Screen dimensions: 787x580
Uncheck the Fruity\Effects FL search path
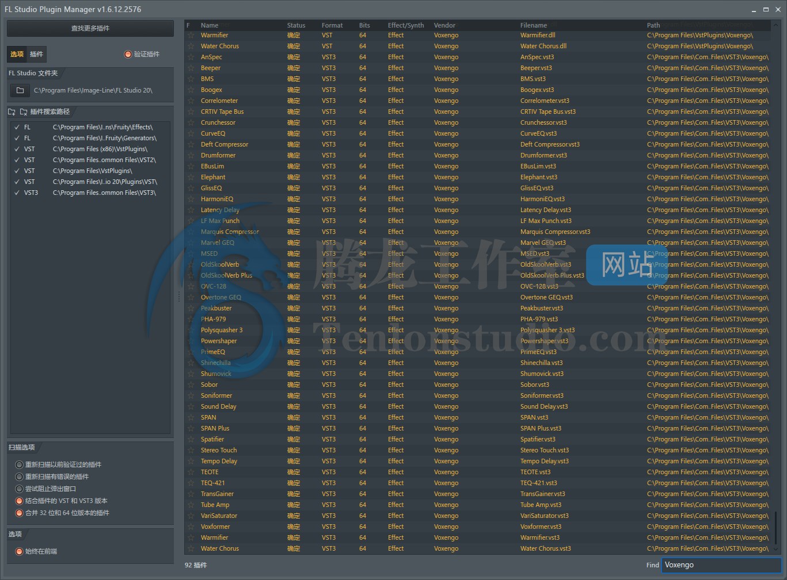pyautogui.click(x=17, y=127)
